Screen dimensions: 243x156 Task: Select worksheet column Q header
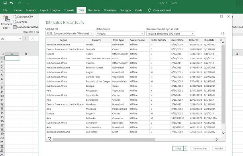(x=237, y=54)
